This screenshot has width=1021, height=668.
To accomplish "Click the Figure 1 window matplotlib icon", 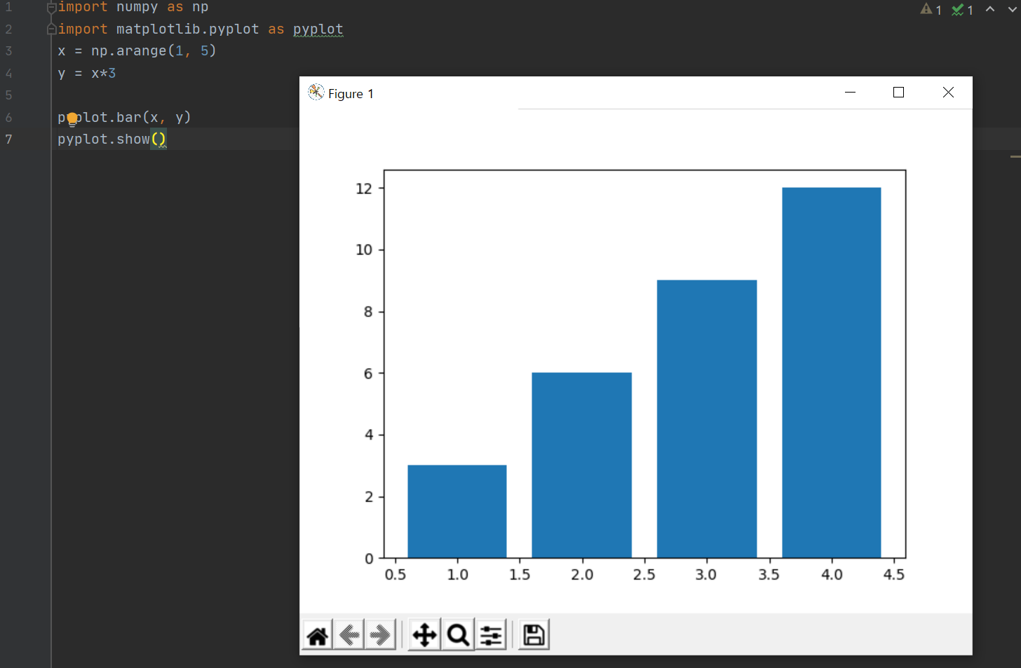I will [x=316, y=93].
